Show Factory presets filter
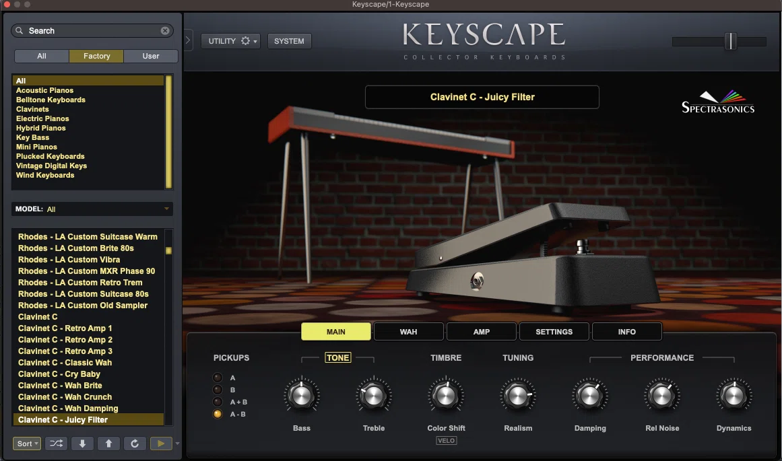Screen dimensions: 782x461 (96, 56)
